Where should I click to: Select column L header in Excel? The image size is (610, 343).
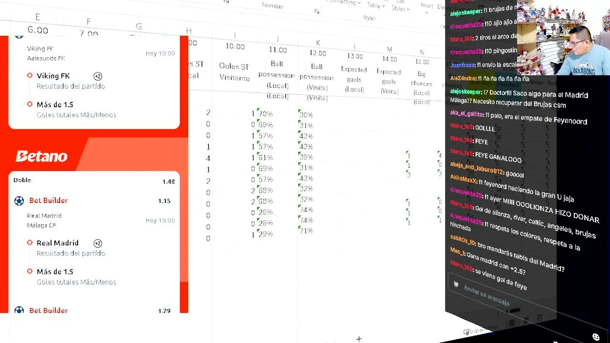355,46
